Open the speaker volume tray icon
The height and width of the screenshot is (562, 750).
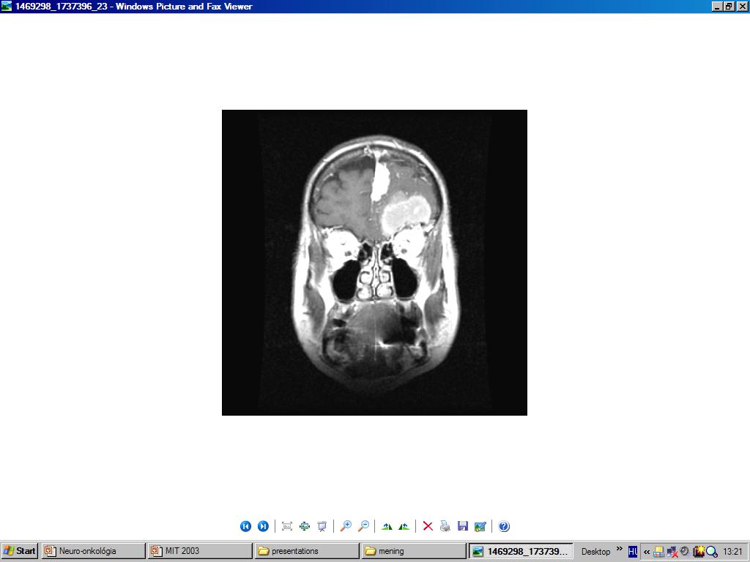(685, 552)
